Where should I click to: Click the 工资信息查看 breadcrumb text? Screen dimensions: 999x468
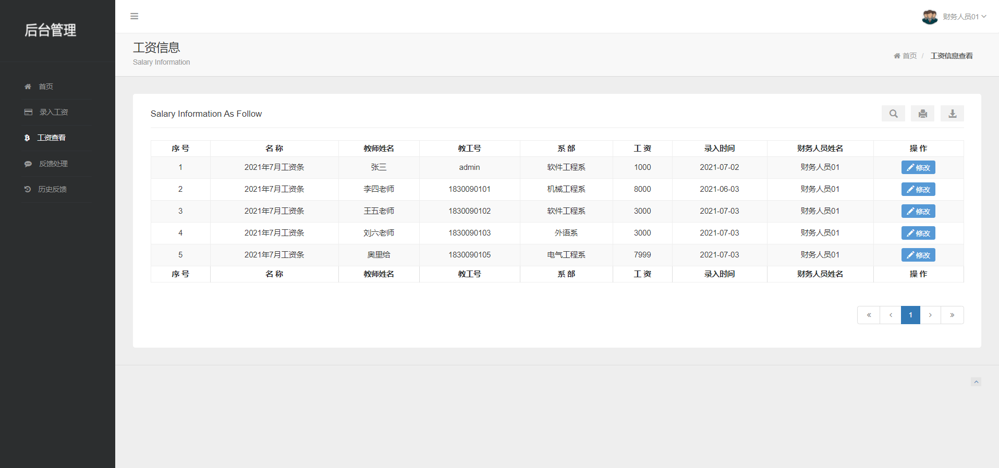pyautogui.click(x=952, y=56)
